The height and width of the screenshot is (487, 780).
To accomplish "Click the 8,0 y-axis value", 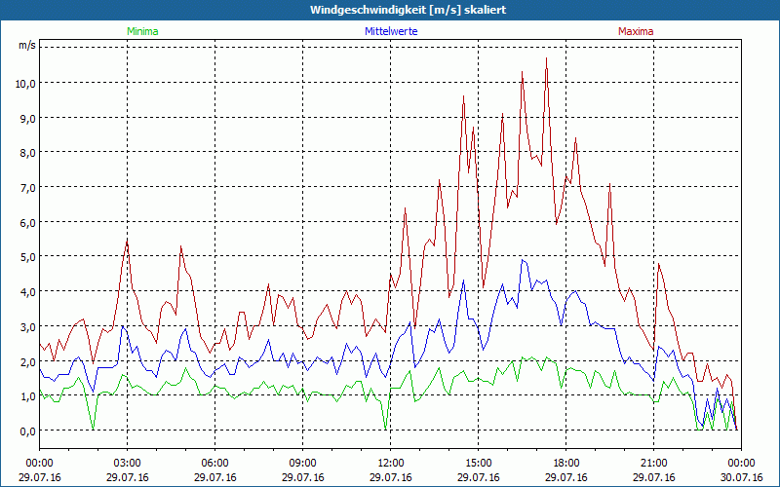I will (x=27, y=153).
